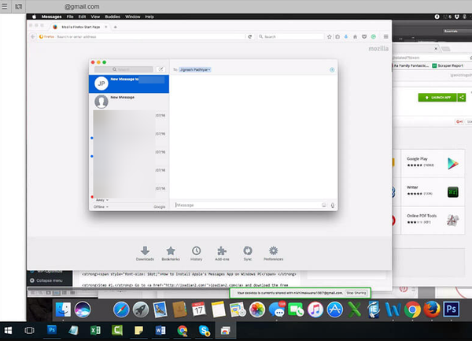Click the add contact plus icon
Viewport: 472px width, 341px height.
click(x=332, y=70)
